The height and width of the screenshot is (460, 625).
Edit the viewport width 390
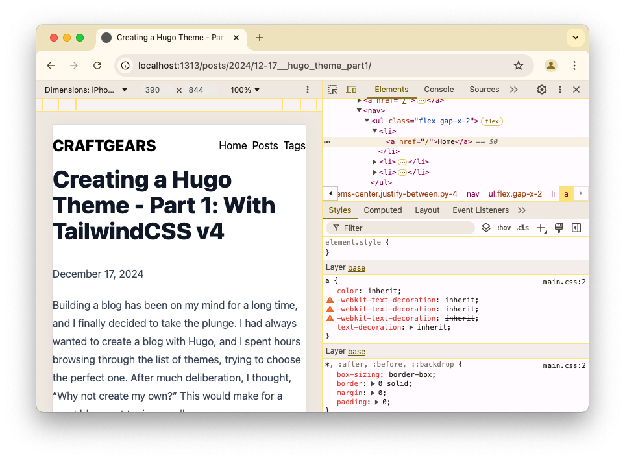pos(153,90)
